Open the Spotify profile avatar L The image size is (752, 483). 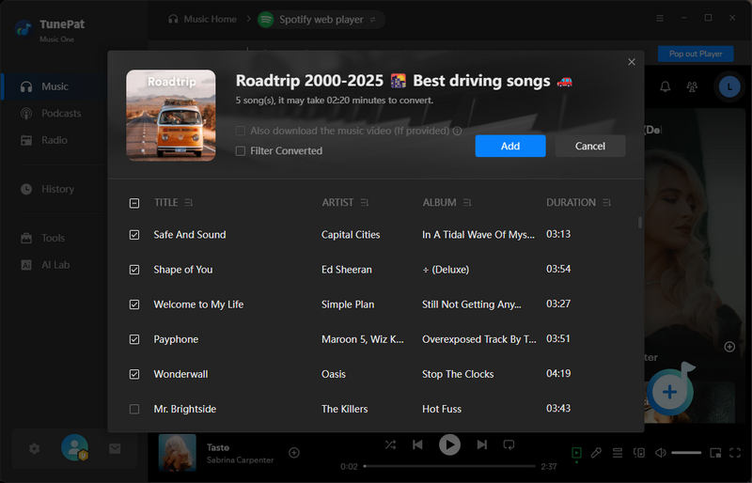pyautogui.click(x=729, y=86)
